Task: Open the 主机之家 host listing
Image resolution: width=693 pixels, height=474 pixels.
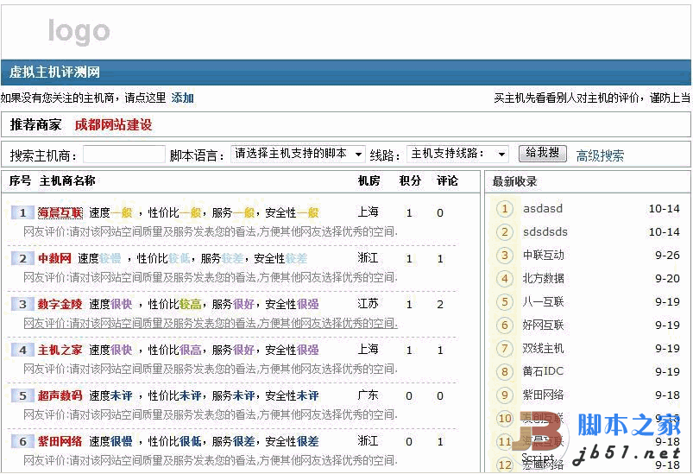Action: click(60, 350)
